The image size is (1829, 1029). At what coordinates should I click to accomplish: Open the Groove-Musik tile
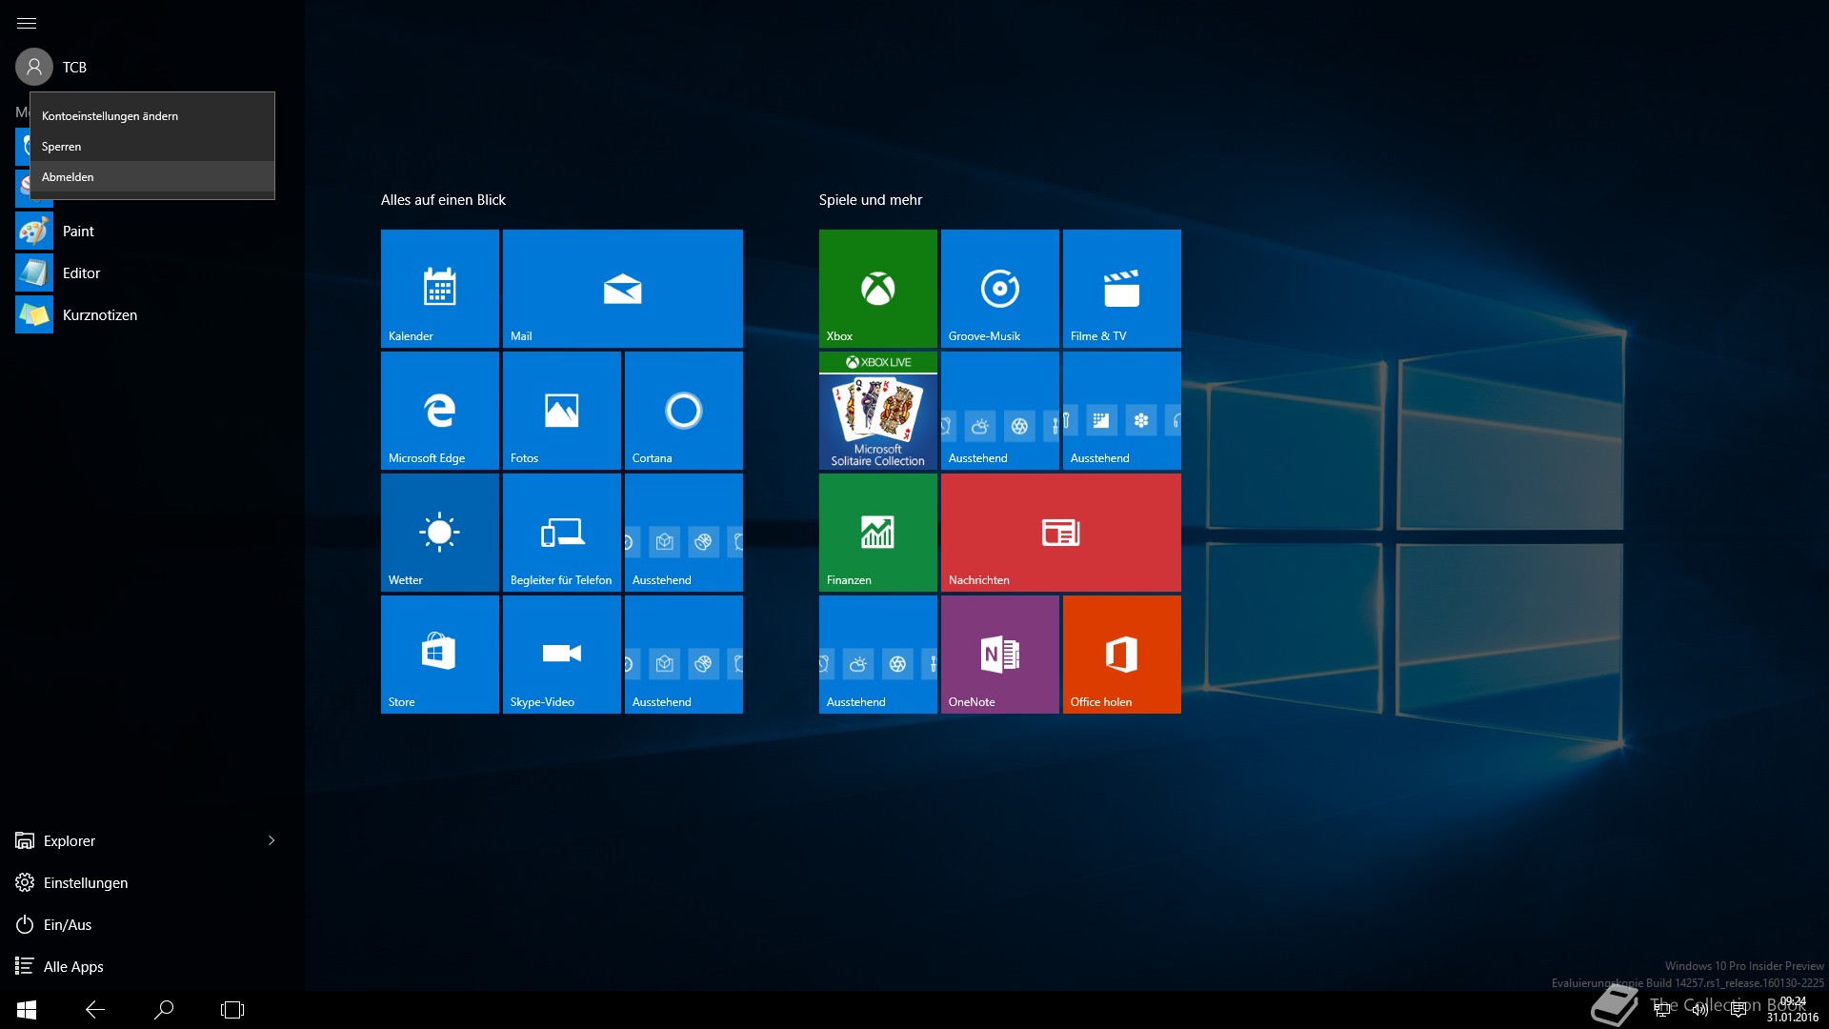1000,289
